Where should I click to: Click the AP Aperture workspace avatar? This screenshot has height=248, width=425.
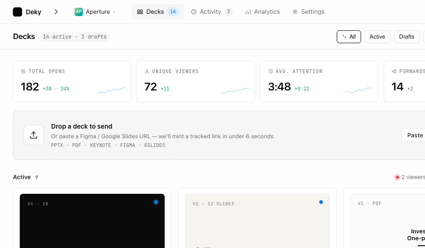pyautogui.click(x=79, y=11)
